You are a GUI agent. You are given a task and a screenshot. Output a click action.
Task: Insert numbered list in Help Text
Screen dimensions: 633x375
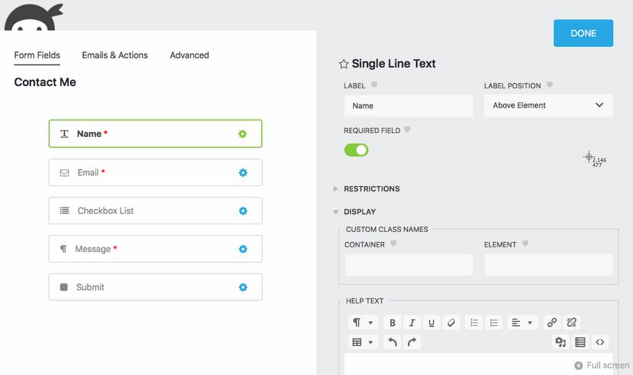click(x=474, y=323)
